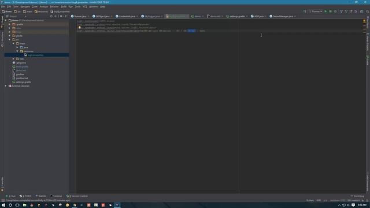Click the yellow inspection indicator atop editor scrollbar
The image size is (370, 208).
(364, 21)
